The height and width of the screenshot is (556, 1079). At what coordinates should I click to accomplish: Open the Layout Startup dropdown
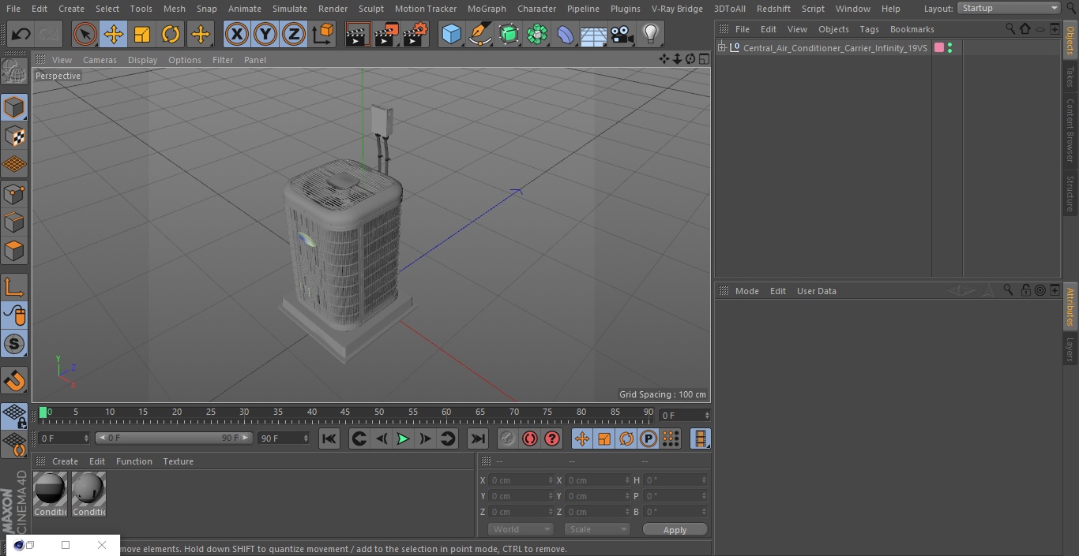click(1009, 8)
